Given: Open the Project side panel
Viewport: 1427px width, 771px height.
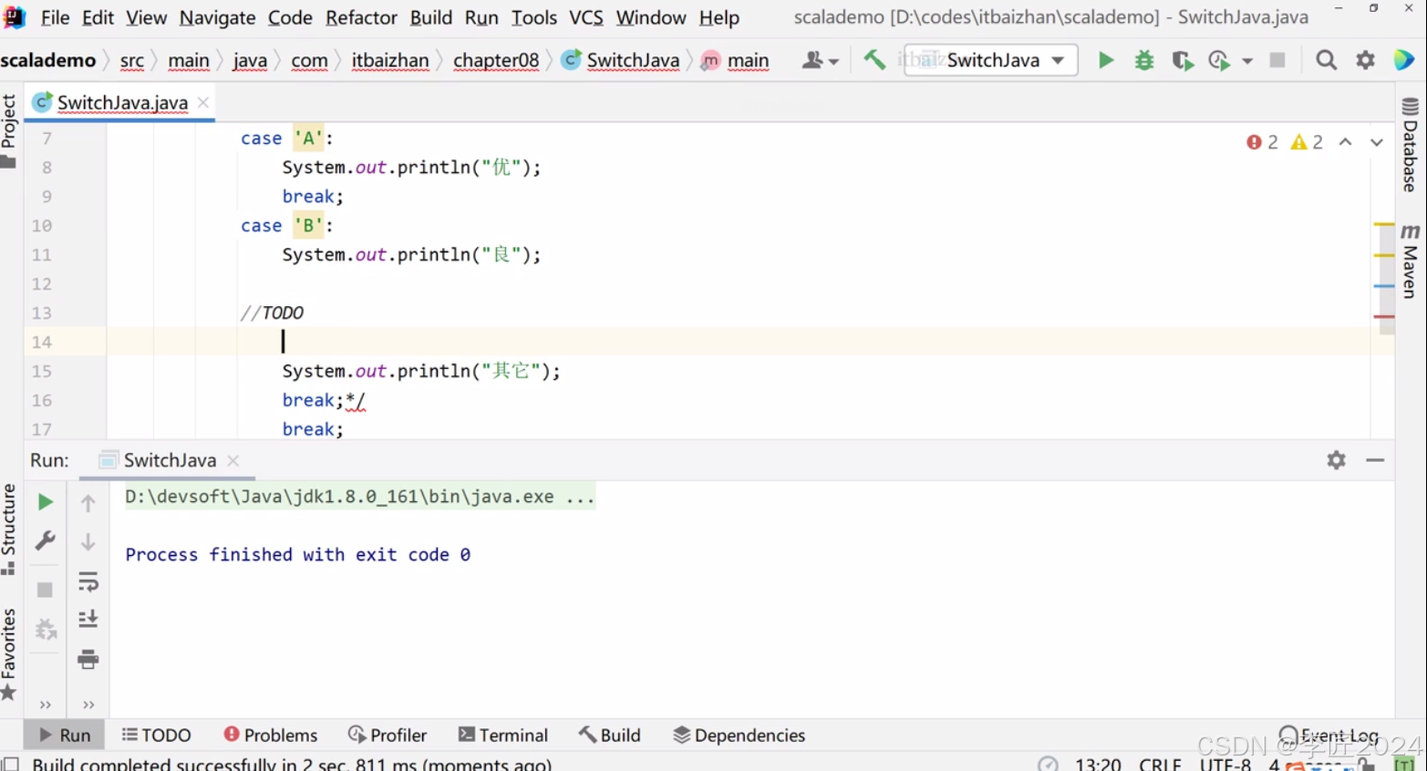Looking at the screenshot, I should tap(9, 131).
